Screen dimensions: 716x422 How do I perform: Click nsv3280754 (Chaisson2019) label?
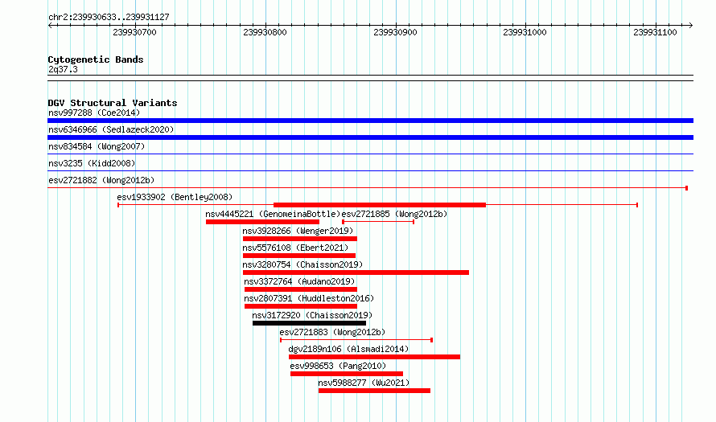(302, 264)
